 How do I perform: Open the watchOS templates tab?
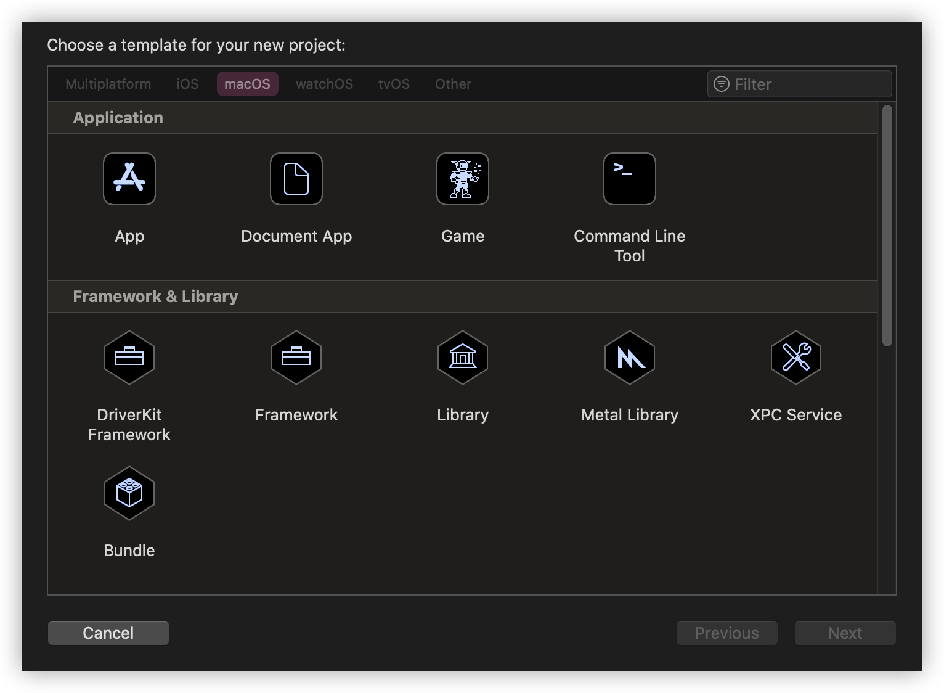(x=324, y=84)
